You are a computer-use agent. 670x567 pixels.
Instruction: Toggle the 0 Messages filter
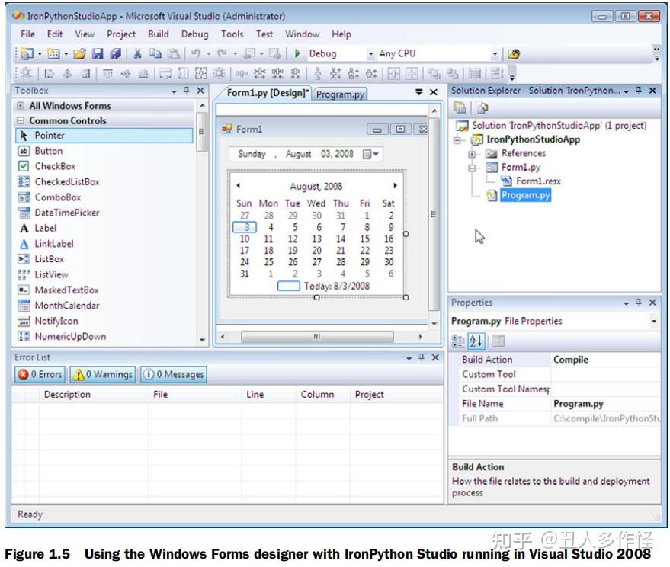click(x=174, y=374)
